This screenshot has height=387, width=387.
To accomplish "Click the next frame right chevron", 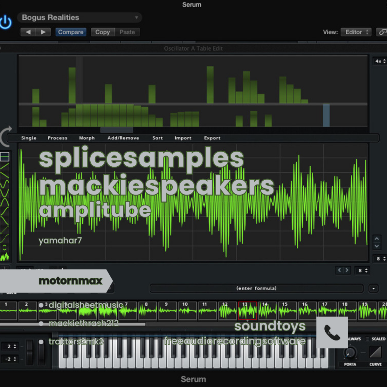I will (347, 270).
